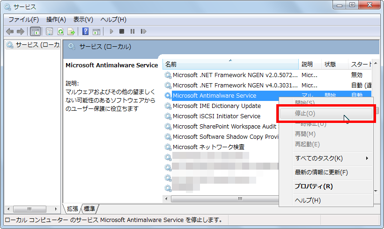Screen dimensions: 384x229
Task: Click the Properties sheet toolbar icon
Action: (50, 31)
